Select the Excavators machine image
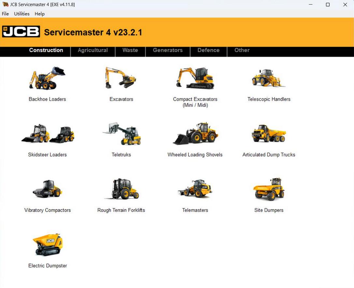Viewport: 354px width, 288px height. 121,78
